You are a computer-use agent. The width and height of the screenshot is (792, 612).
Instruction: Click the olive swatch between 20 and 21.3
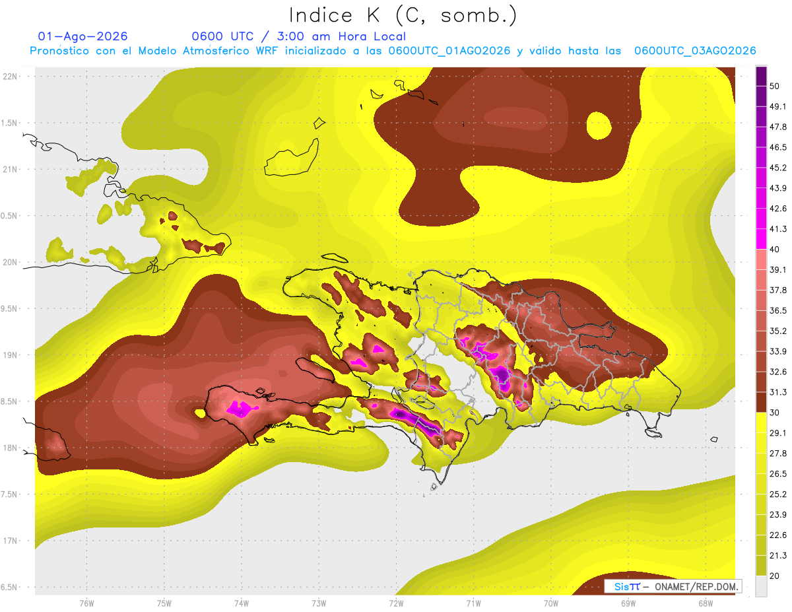click(x=761, y=566)
